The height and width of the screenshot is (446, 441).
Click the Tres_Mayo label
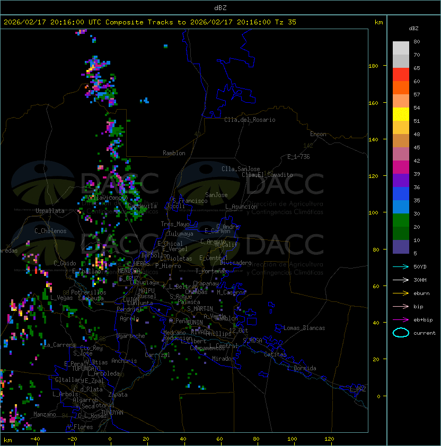(175, 224)
